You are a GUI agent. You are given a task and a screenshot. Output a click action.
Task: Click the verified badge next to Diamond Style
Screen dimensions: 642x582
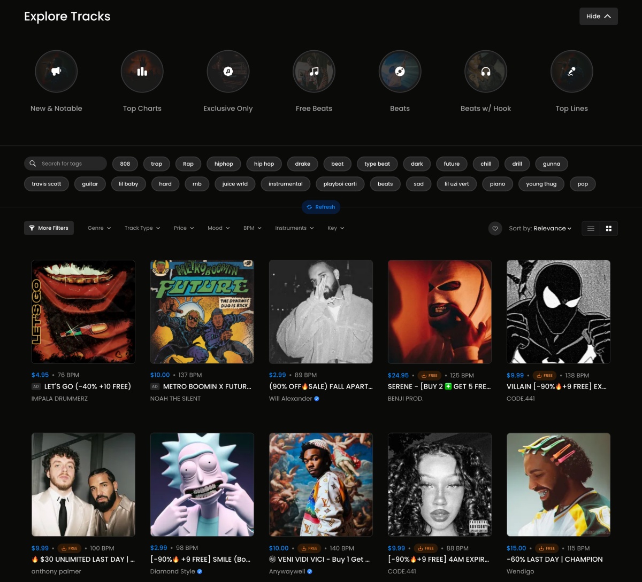(200, 571)
